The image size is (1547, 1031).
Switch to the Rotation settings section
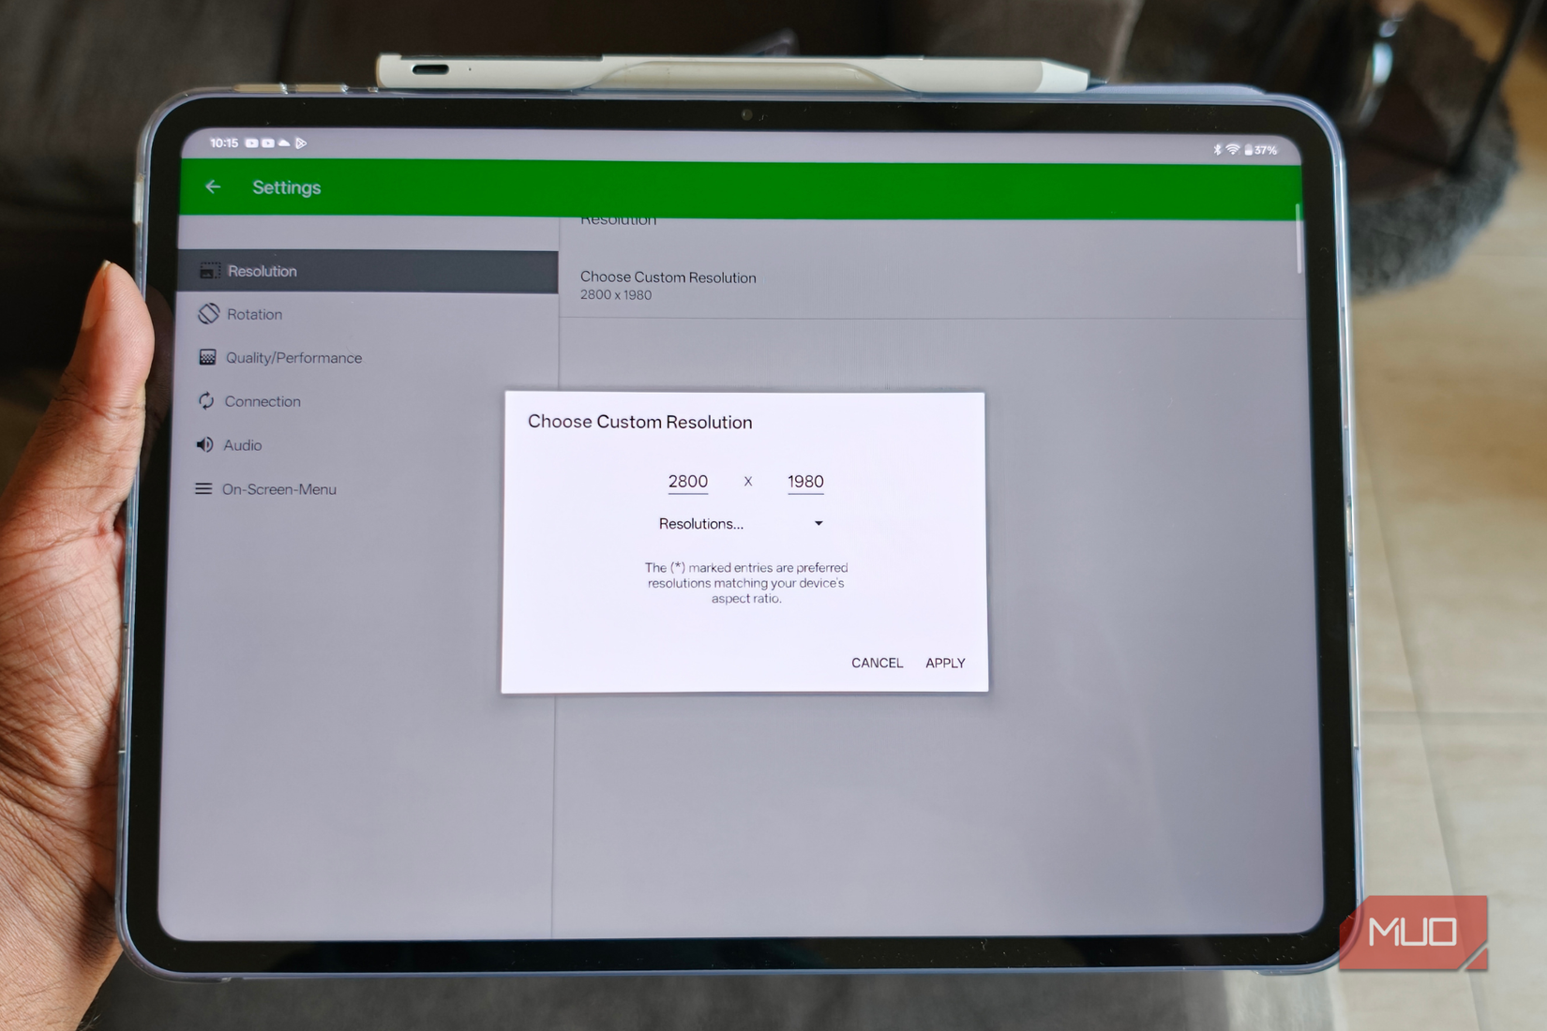(253, 313)
